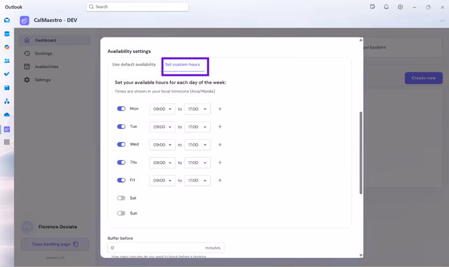
Task: Disable the Wed availability toggle
Action: pos(121,144)
